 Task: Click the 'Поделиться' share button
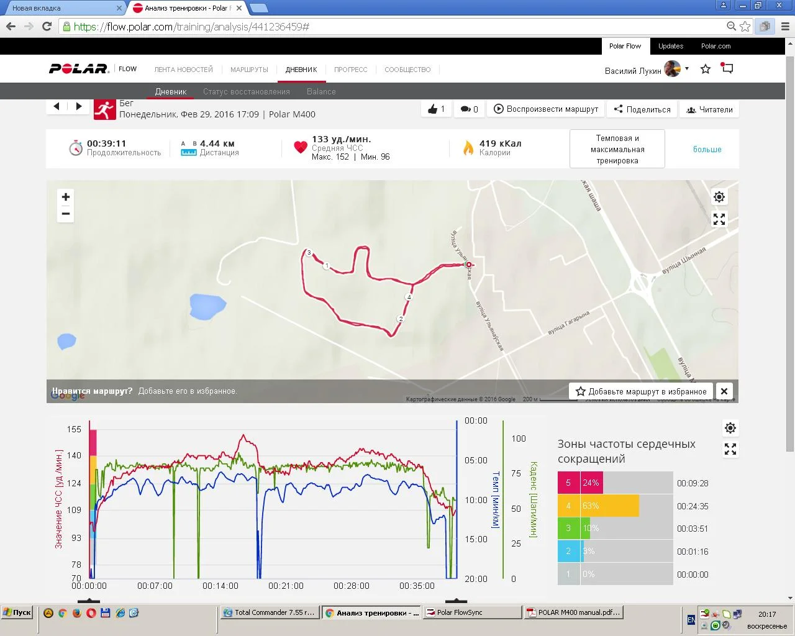coord(642,109)
